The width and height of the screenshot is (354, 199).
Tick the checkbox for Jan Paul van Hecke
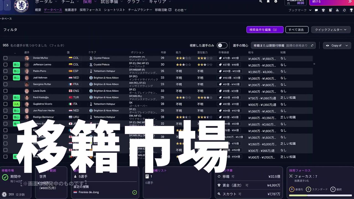[x=5, y=111]
